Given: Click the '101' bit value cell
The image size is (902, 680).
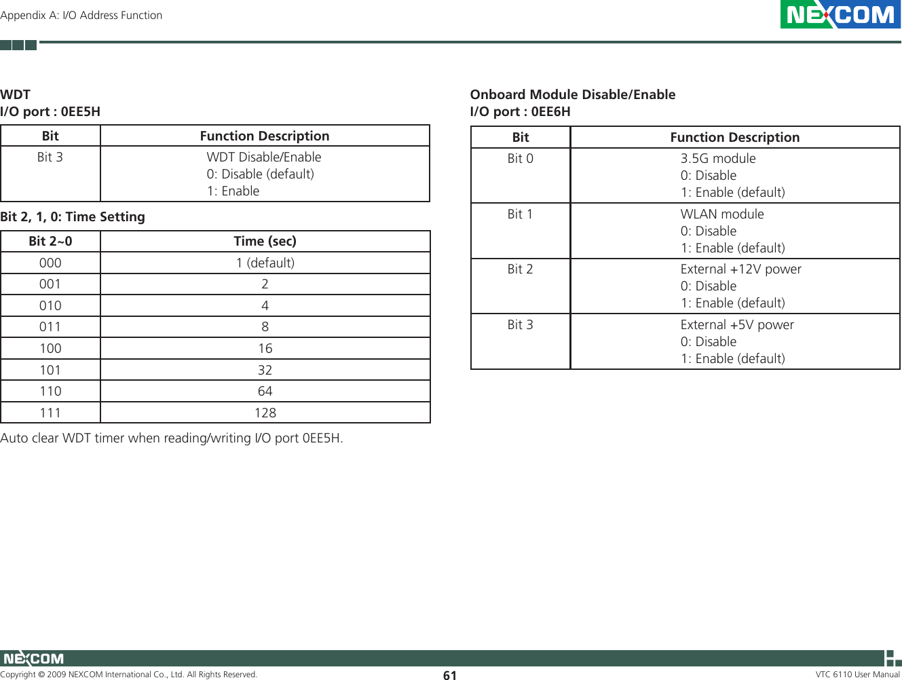Looking at the screenshot, I should point(50,370).
